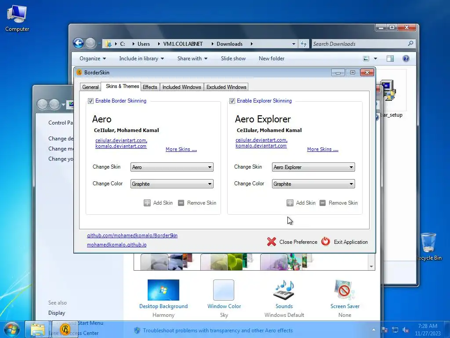Expand the Share with dropdown
This screenshot has width=450, height=338.
[192, 59]
